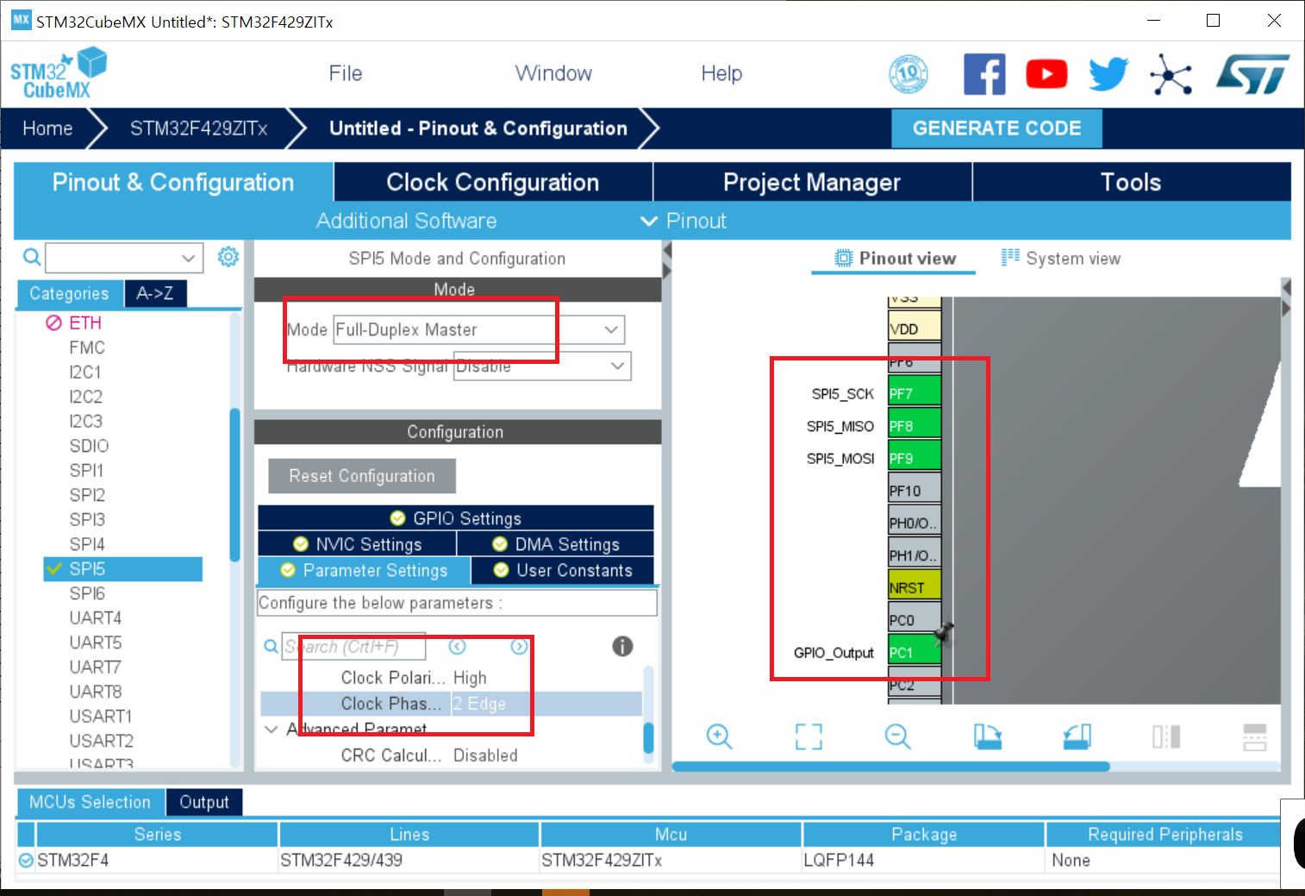Open the NVIC Settings tab

357,543
